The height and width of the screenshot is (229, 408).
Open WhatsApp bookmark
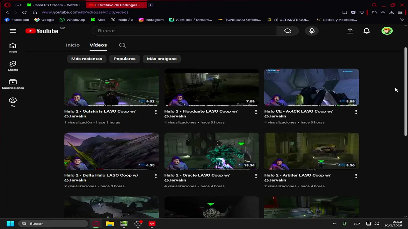72,20
